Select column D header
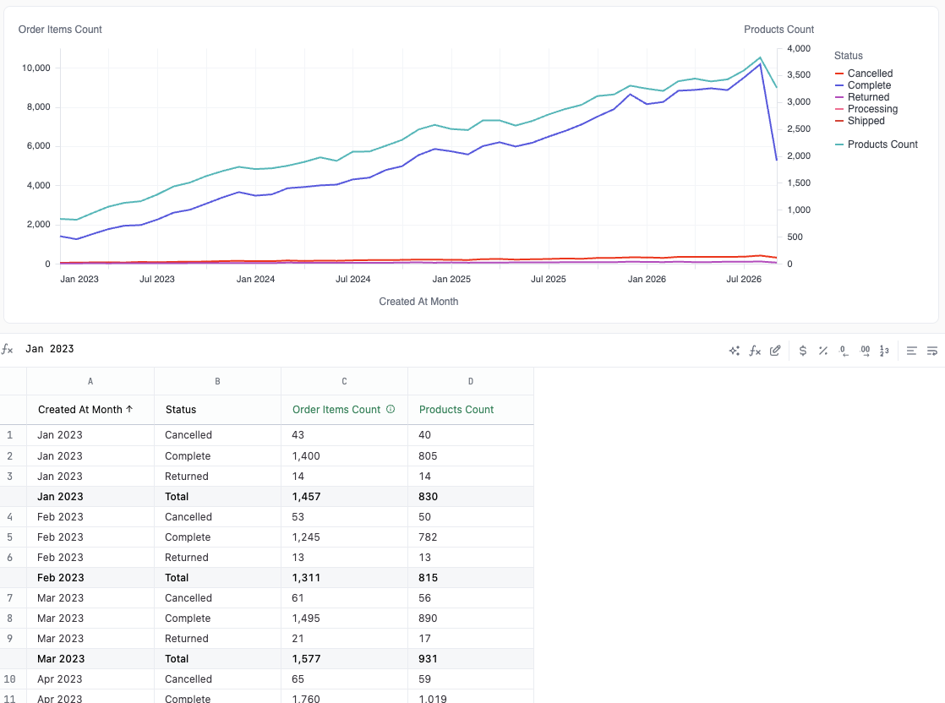The width and height of the screenshot is (945, 703). 471,381
